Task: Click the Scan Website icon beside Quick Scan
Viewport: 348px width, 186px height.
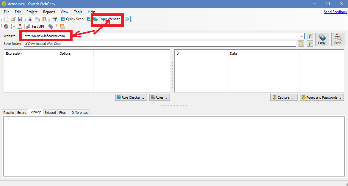Action: coord(89,19)
